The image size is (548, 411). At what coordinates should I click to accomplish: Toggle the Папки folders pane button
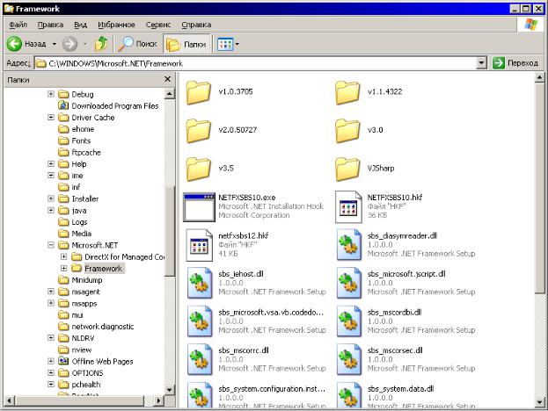[x=186, y=44]
